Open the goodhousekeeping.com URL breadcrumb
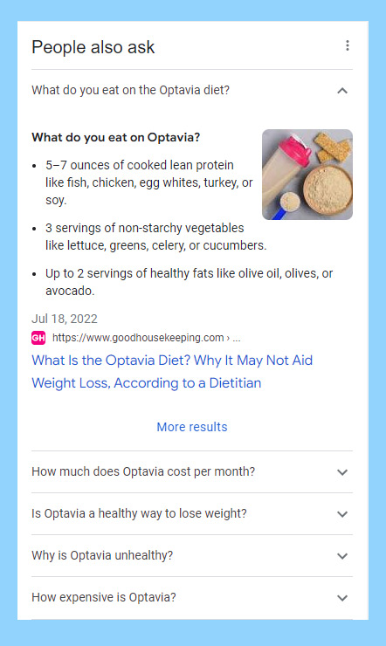Screen dimensions: 386x646 point(146,338)
